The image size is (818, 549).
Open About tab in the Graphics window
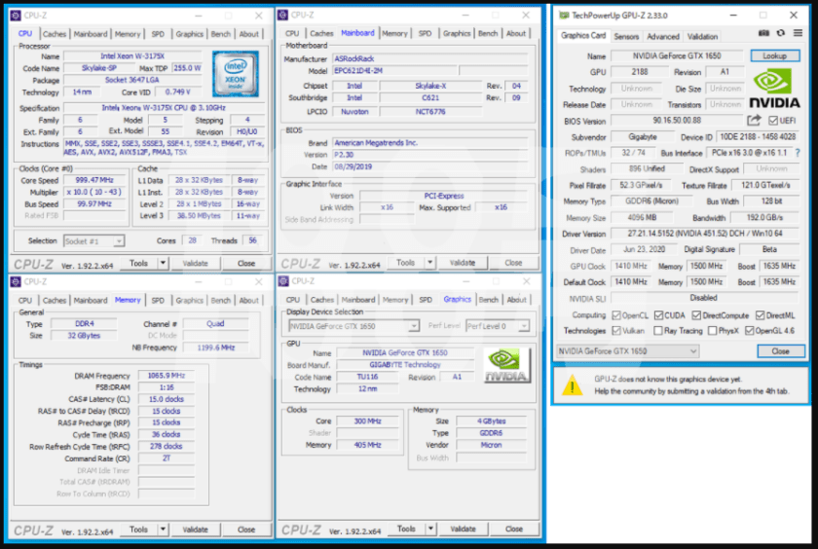point(516,300)
